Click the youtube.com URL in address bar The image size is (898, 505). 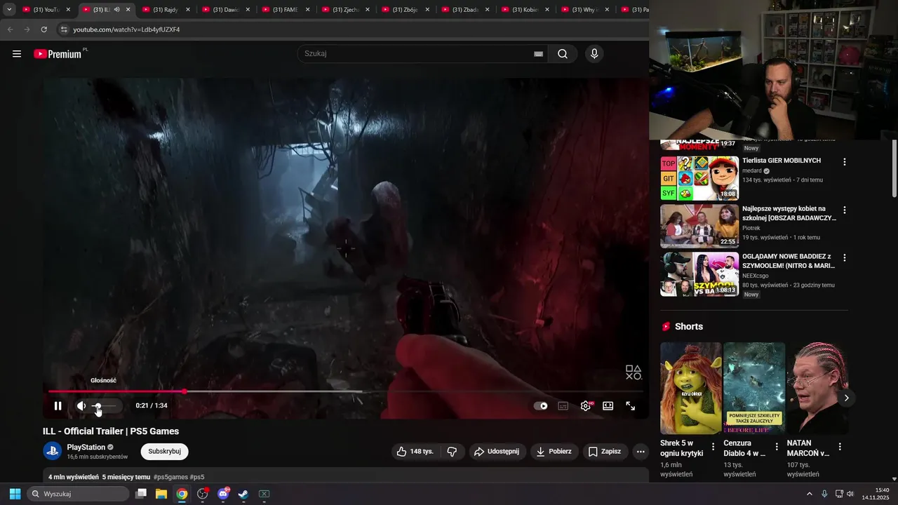pyautogui.click(x=126, y=29)
